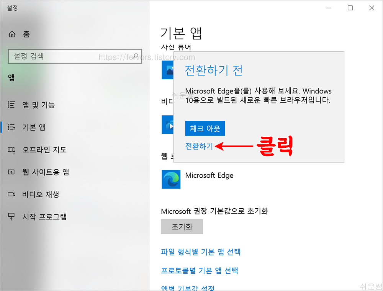Click the video player app icon
Image resolution: width=383 pixels, height=291 pixels.
(x=168, y=125)
